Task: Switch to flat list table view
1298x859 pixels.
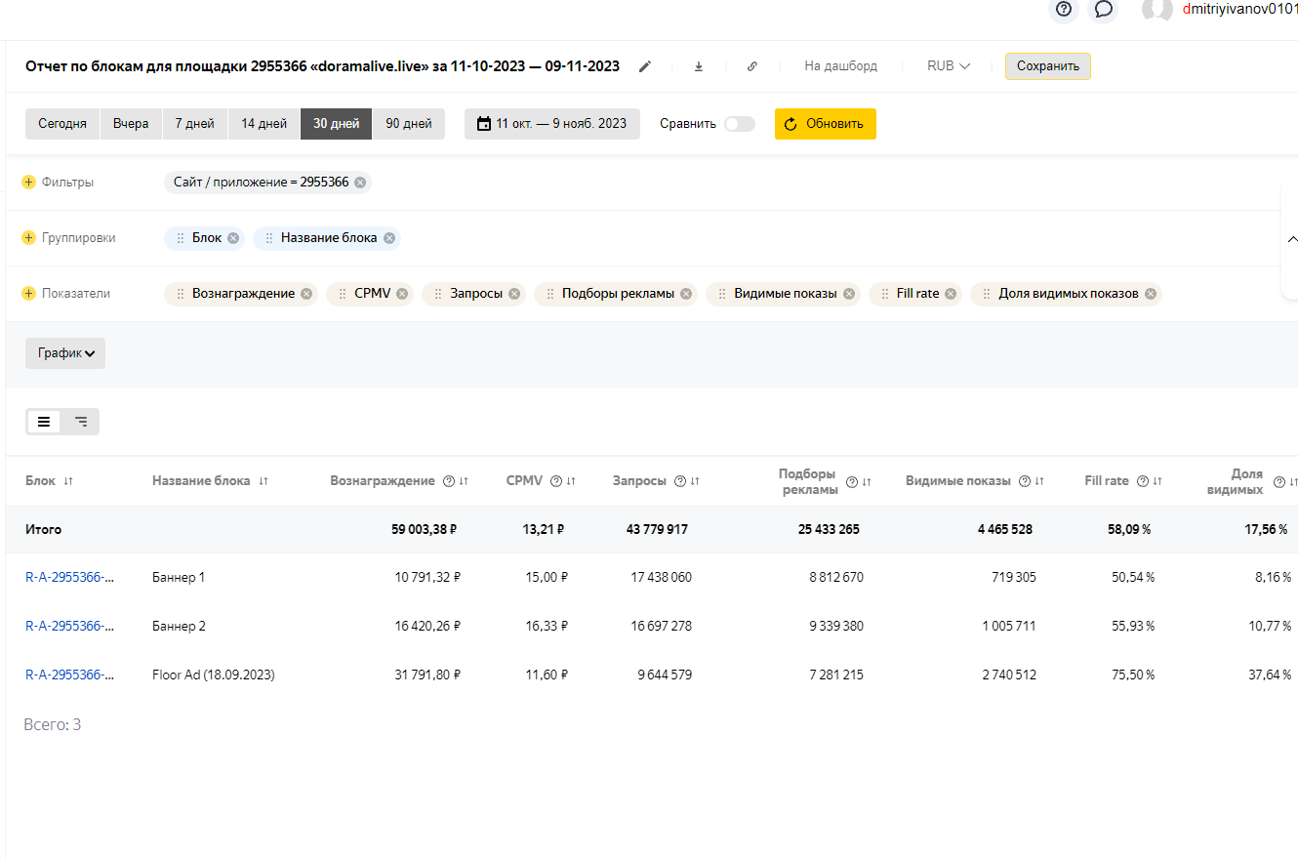Action: point(44,422)
